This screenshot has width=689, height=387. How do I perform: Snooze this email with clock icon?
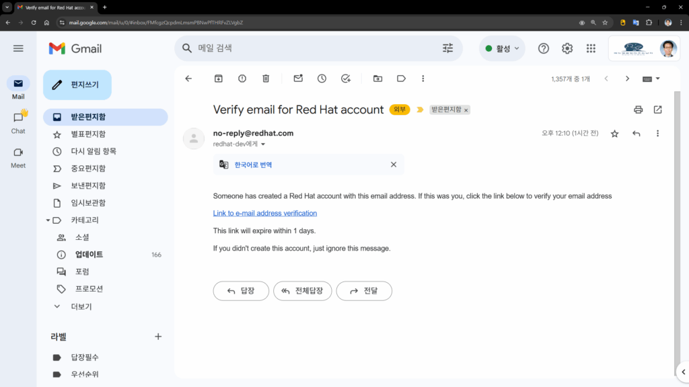[x=322, y=79]
